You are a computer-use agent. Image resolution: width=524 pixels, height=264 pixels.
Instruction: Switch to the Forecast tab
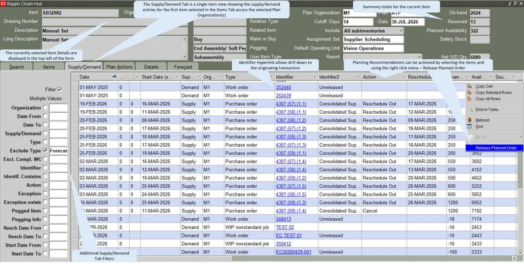tap(183, 67)
